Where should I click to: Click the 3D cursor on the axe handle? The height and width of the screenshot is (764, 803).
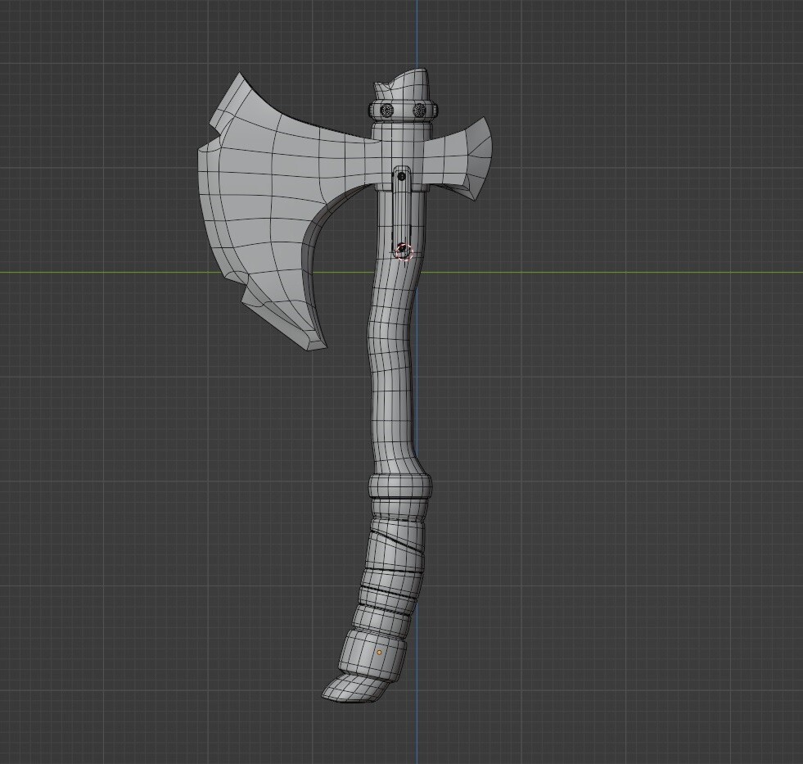[403, 251]
